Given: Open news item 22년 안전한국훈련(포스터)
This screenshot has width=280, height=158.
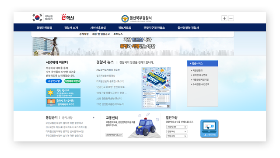Looking at the screenshot, I should 109,99.
